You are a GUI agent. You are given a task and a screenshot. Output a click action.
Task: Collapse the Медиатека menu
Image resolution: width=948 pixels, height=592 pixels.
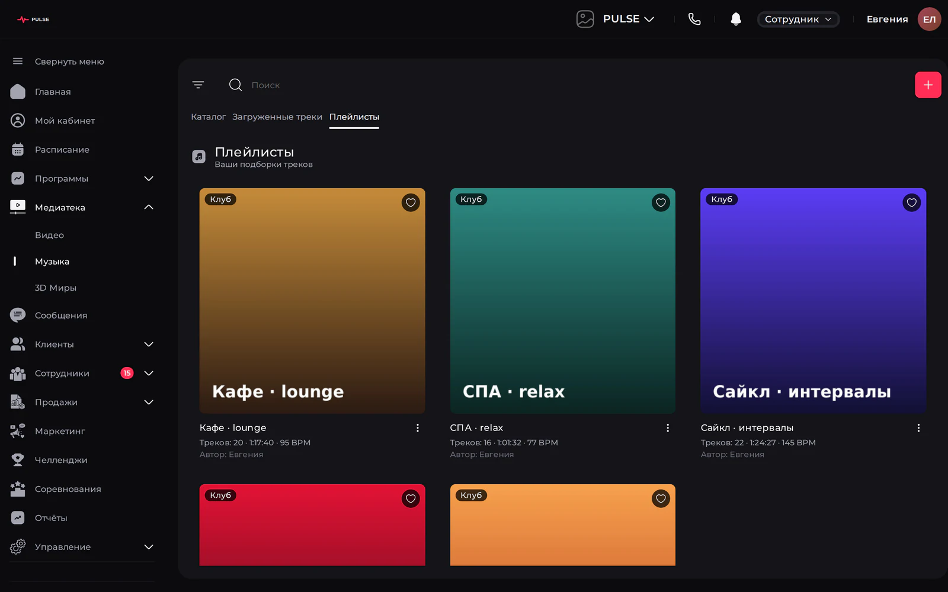[x=149, y=207]
